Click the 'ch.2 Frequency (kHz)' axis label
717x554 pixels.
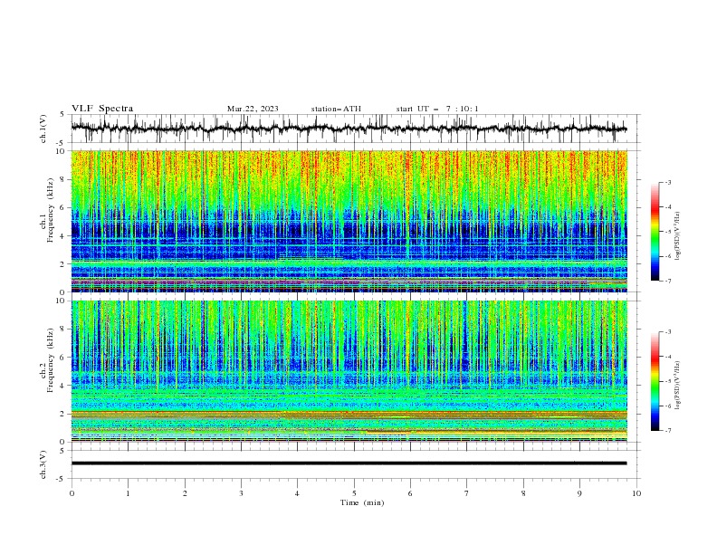coord(47,360)
